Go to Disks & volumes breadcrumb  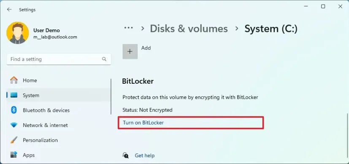coord(189,29)
